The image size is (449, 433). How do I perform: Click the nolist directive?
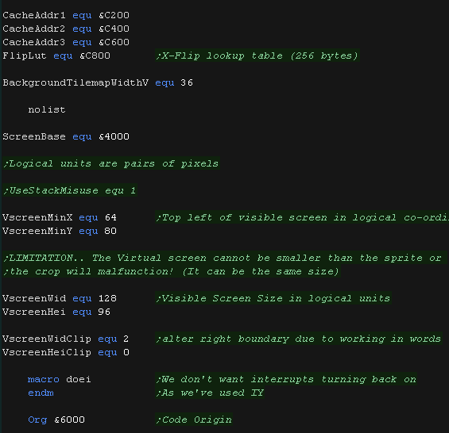point(47,109)
